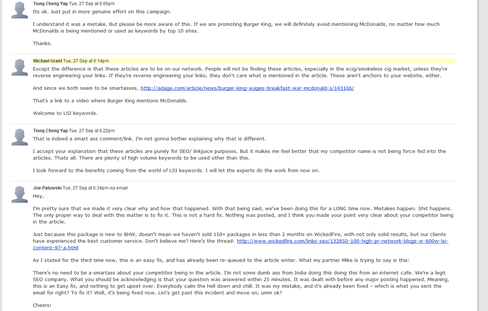This screenshot has height=311, width=488.
Task: Select Tiong Cheng Yap name on 6:22pm comment
Action: click(51, 131)
